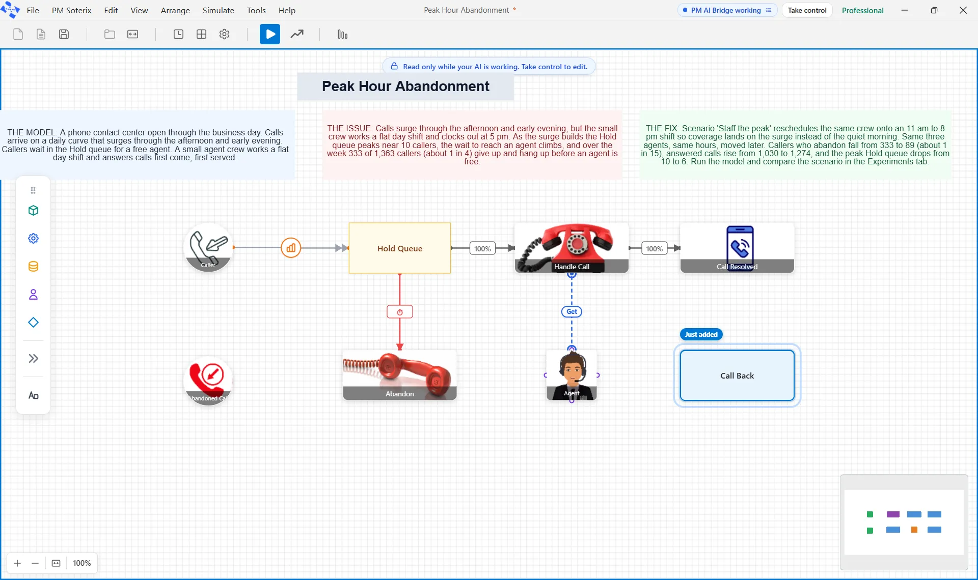Viewport: 978px width, 580px height.
Task: Select the purple person resource palette icon
Action: tap(33, 295)
